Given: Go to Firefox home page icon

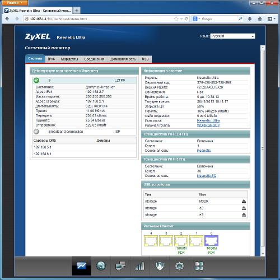Looking at the screenshot, I should pyautogui.click(x=260, y=18).
